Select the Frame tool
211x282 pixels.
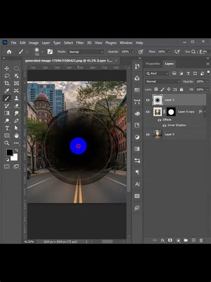[16, 83]
